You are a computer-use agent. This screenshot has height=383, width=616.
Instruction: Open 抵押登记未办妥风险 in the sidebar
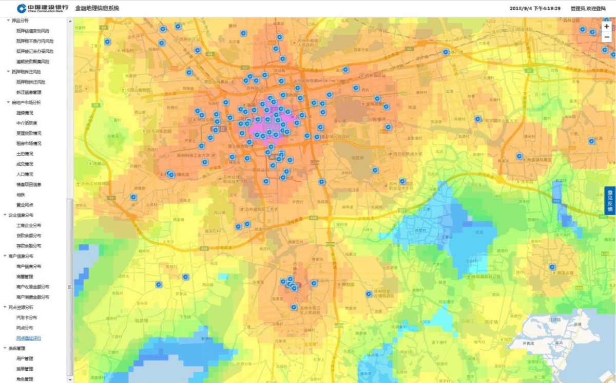(x=35, y=51)
